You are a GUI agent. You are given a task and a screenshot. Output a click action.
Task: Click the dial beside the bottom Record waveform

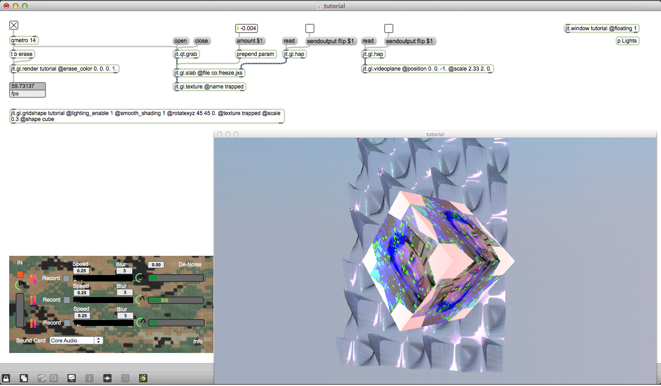click(x=141, y=322)
